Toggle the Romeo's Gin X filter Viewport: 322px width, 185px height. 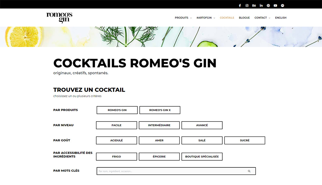point(160,110)
